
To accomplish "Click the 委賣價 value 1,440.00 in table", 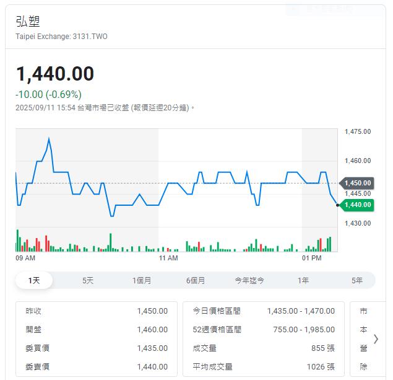I will coord(152,367).
